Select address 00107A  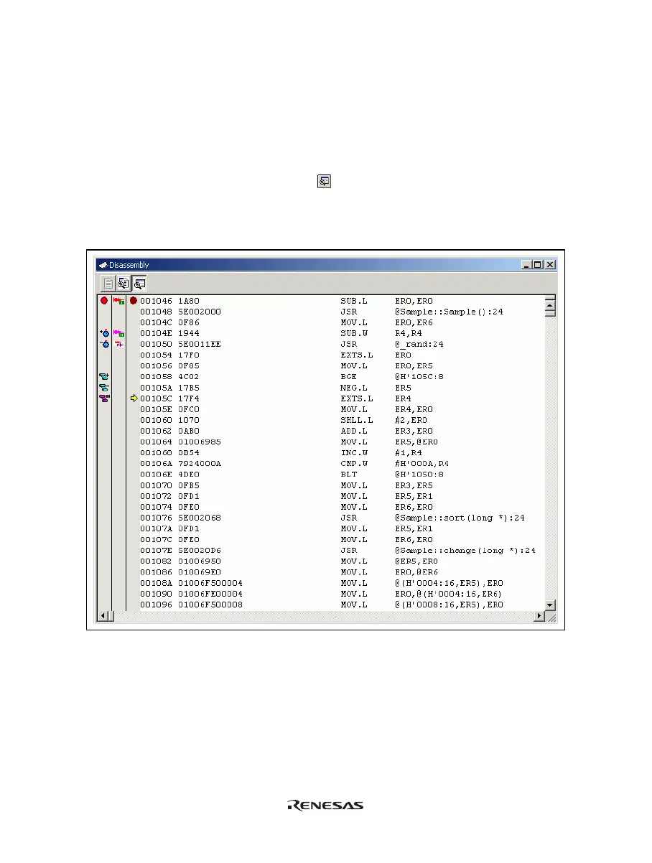pyautogui.click(x=157, y=528)
